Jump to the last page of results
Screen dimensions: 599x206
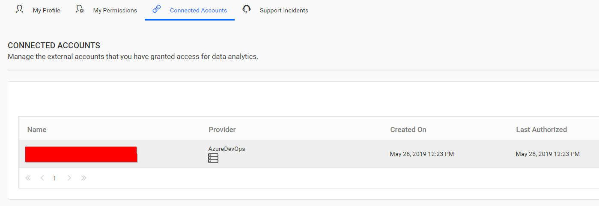(x=83, y=178)
